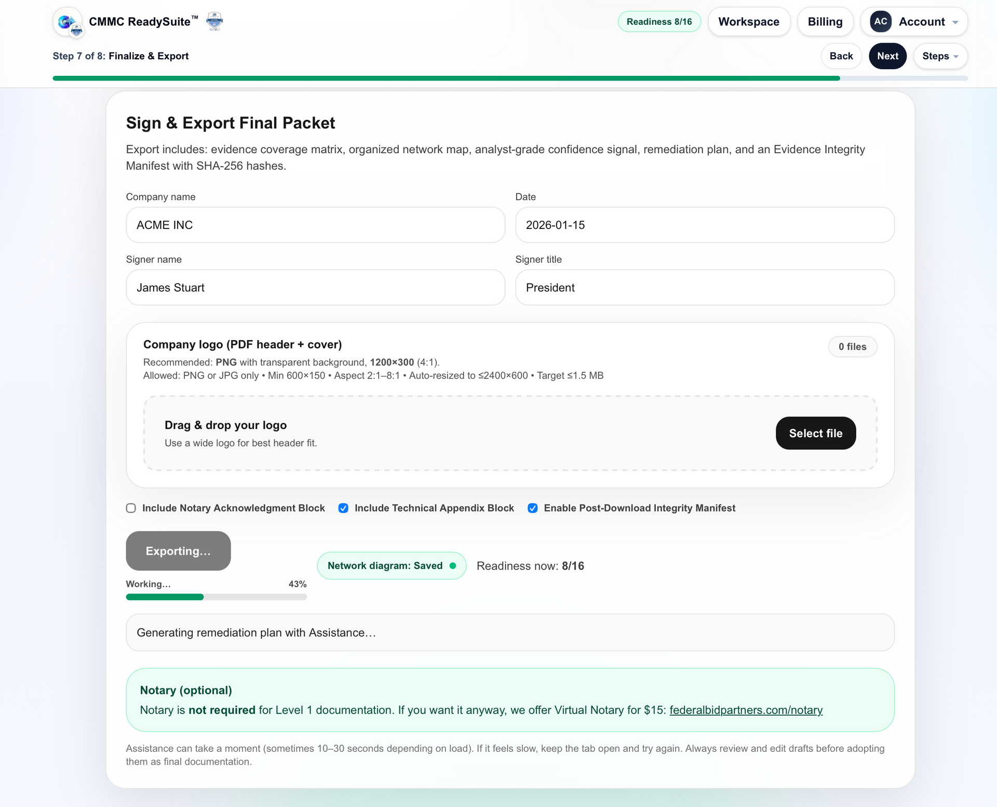Image resolution: width=997 pixels, height=807 pixels.
Task: Click the Company name input field
Action: pyautogui.click(x=315, y=225)
